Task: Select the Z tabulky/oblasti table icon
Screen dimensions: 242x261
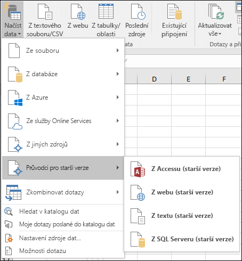Action: coord(106,11)
